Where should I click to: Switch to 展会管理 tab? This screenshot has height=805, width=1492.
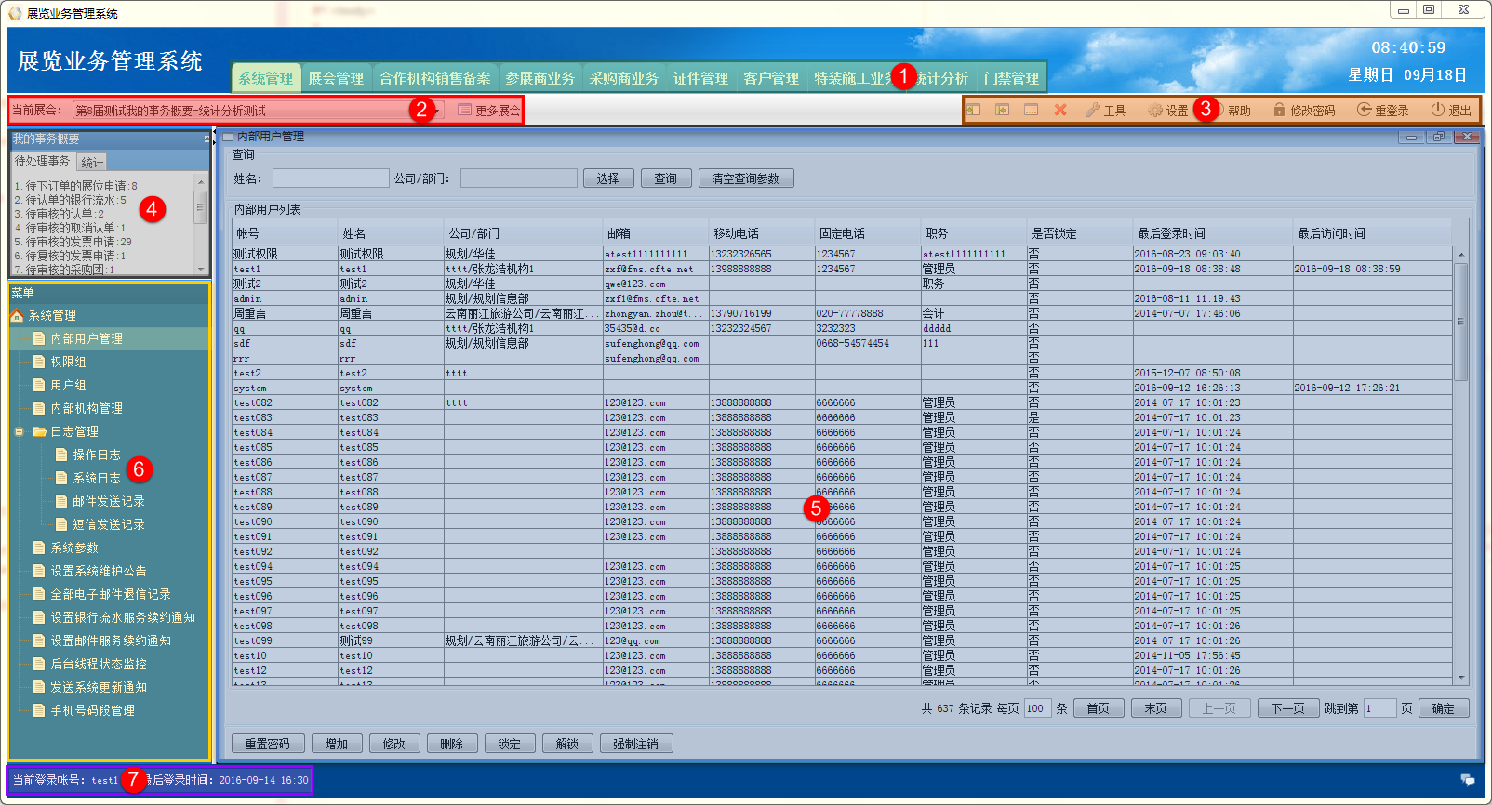tap(336, 78)
